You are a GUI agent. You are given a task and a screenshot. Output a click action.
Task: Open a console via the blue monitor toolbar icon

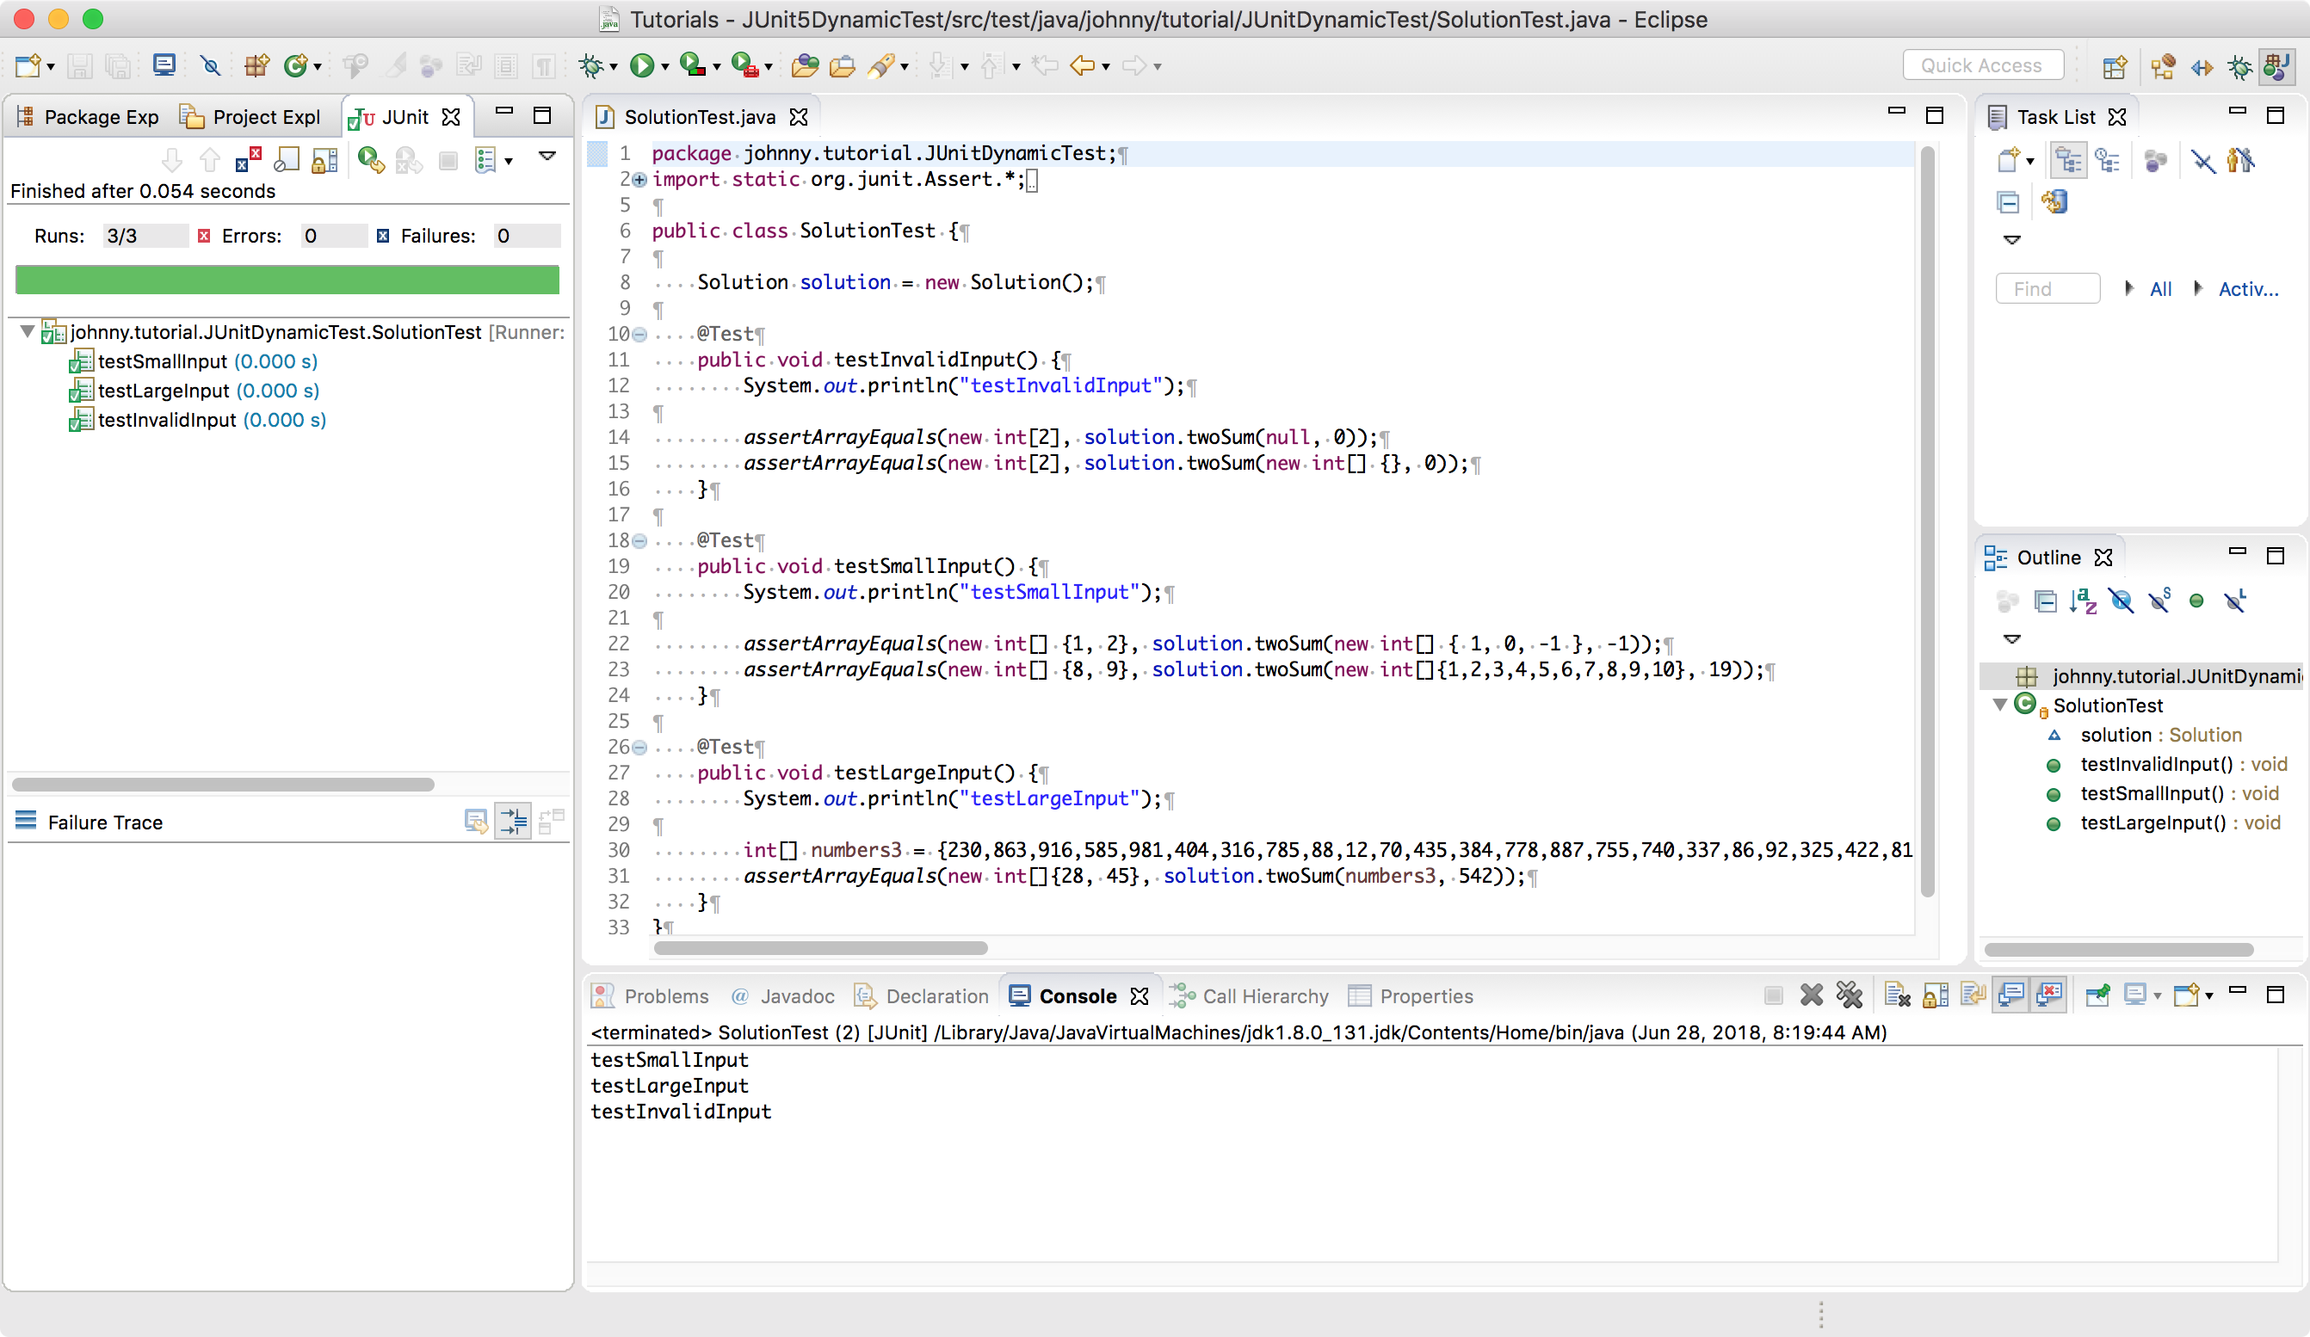point(164,66)
